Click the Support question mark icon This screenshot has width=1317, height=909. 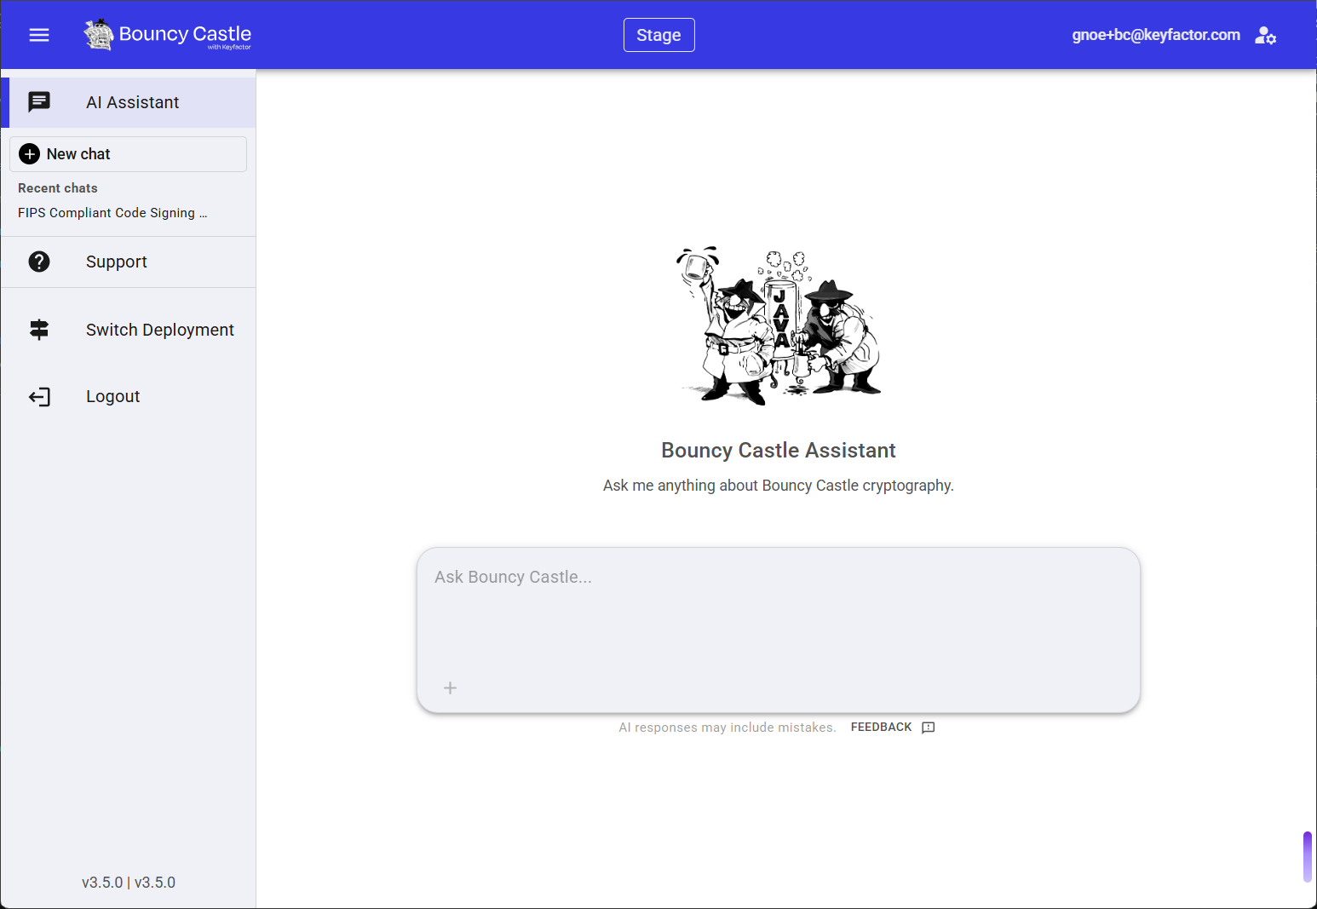pos(39,262)
